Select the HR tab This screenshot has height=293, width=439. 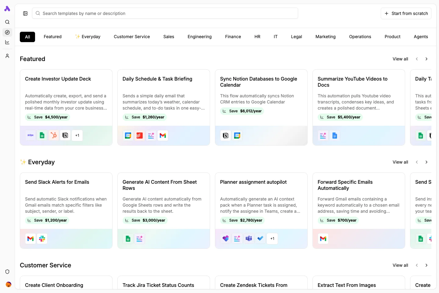click(x=257, y=37)
